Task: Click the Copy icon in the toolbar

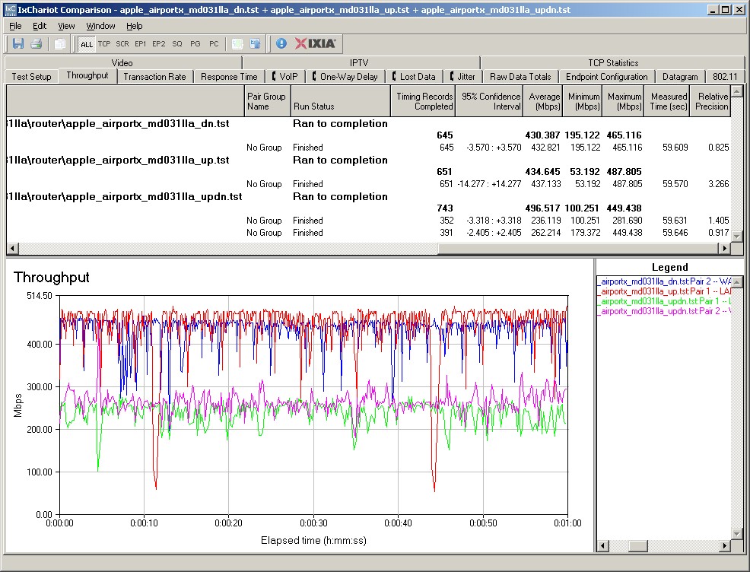Action: [x=60, y=44]
